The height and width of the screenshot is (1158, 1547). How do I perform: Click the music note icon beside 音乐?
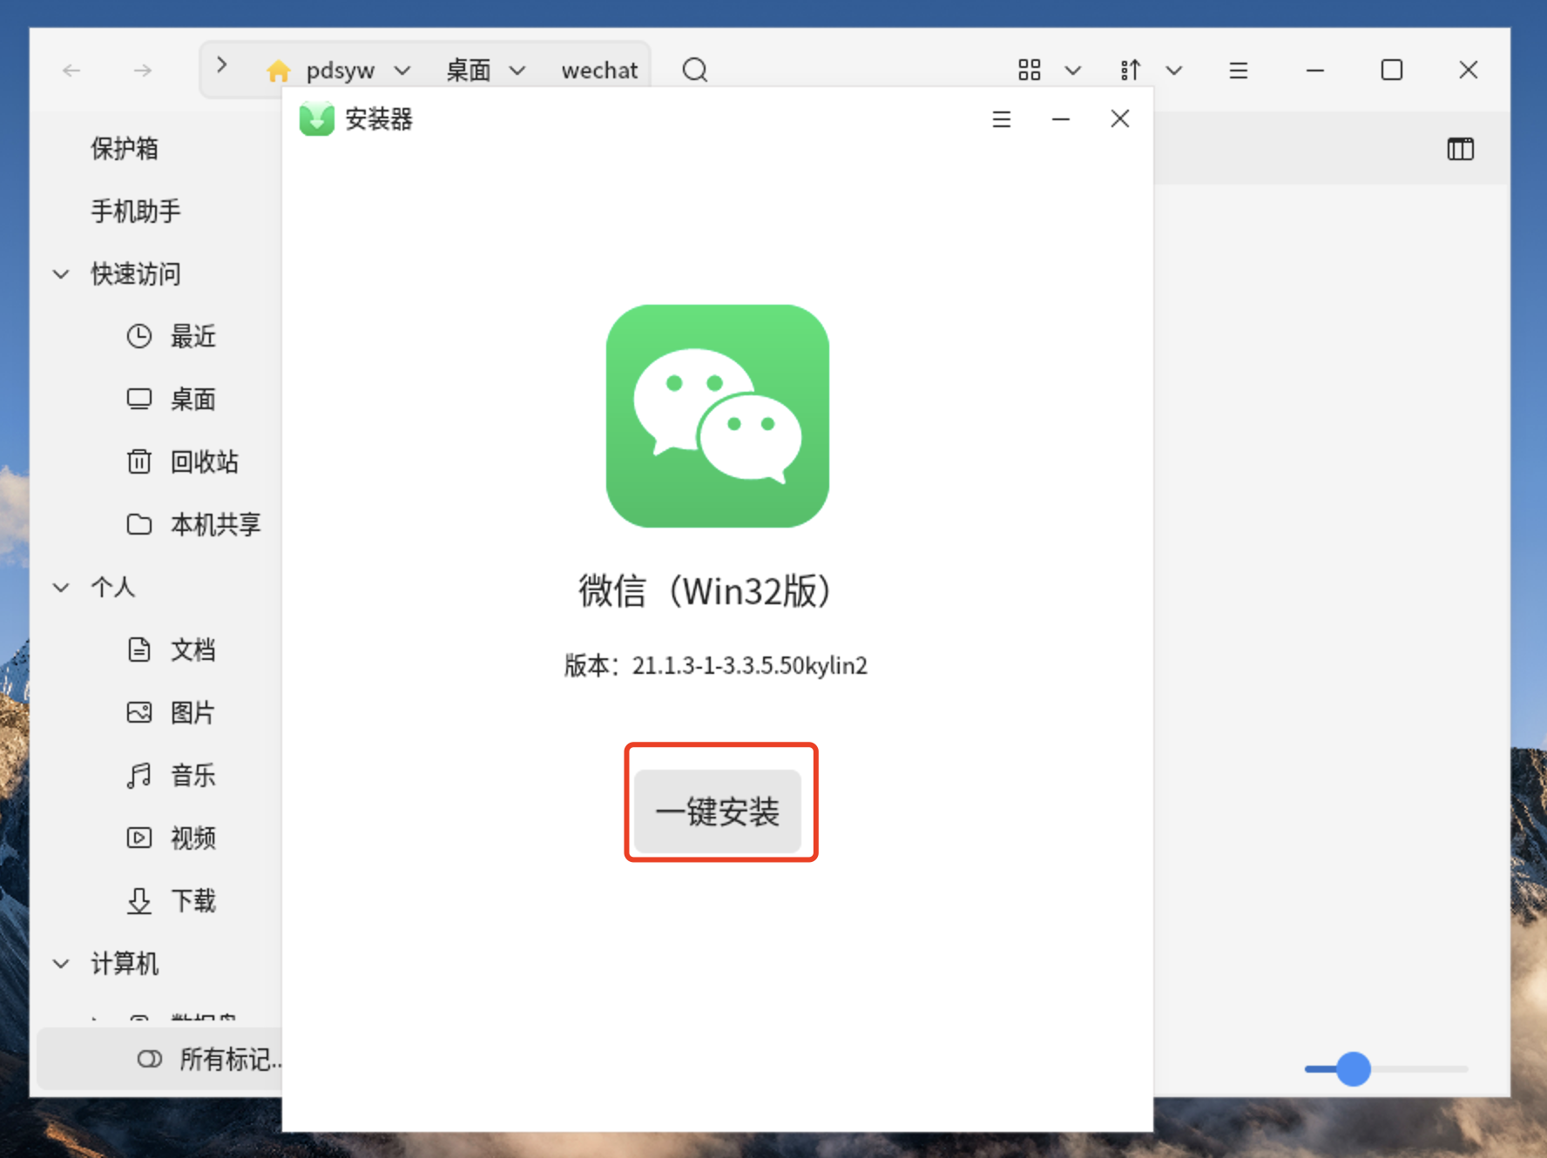[139, 775]
